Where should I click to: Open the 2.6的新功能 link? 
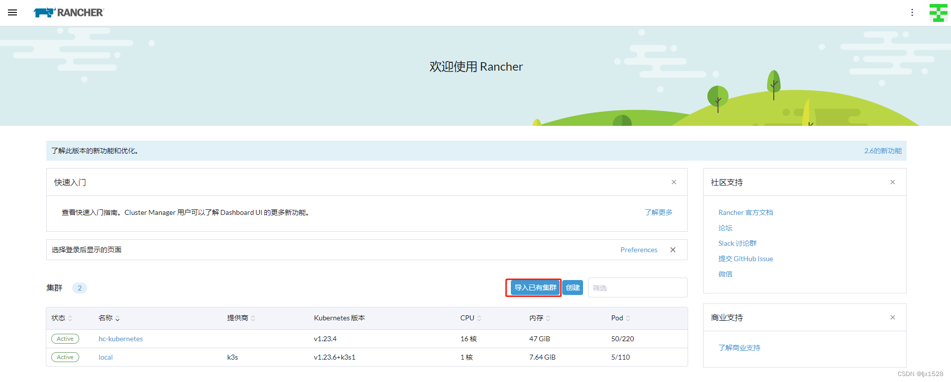point(883,151)
